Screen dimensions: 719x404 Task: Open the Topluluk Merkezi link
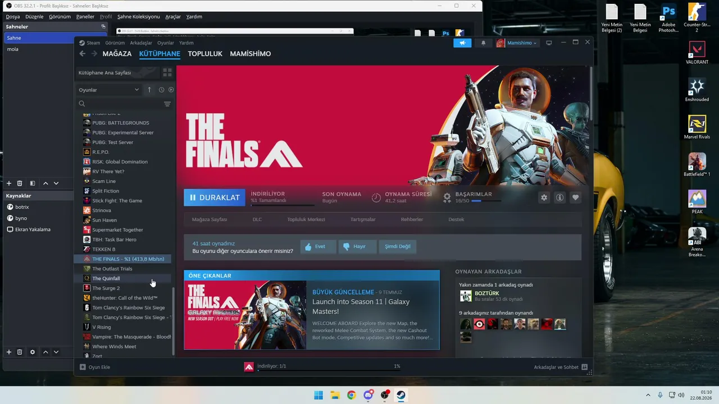[306, 219]
